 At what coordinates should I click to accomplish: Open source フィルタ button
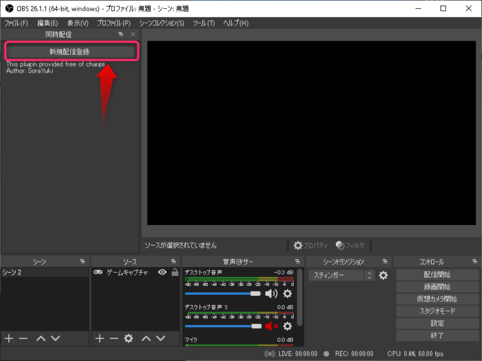pyautogui.click(x=350, y=245)
